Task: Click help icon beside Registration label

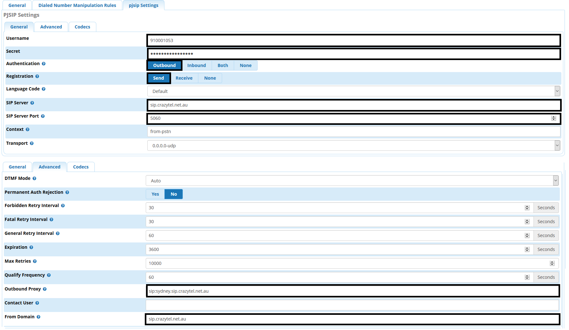Action: [x=37, y=76]
